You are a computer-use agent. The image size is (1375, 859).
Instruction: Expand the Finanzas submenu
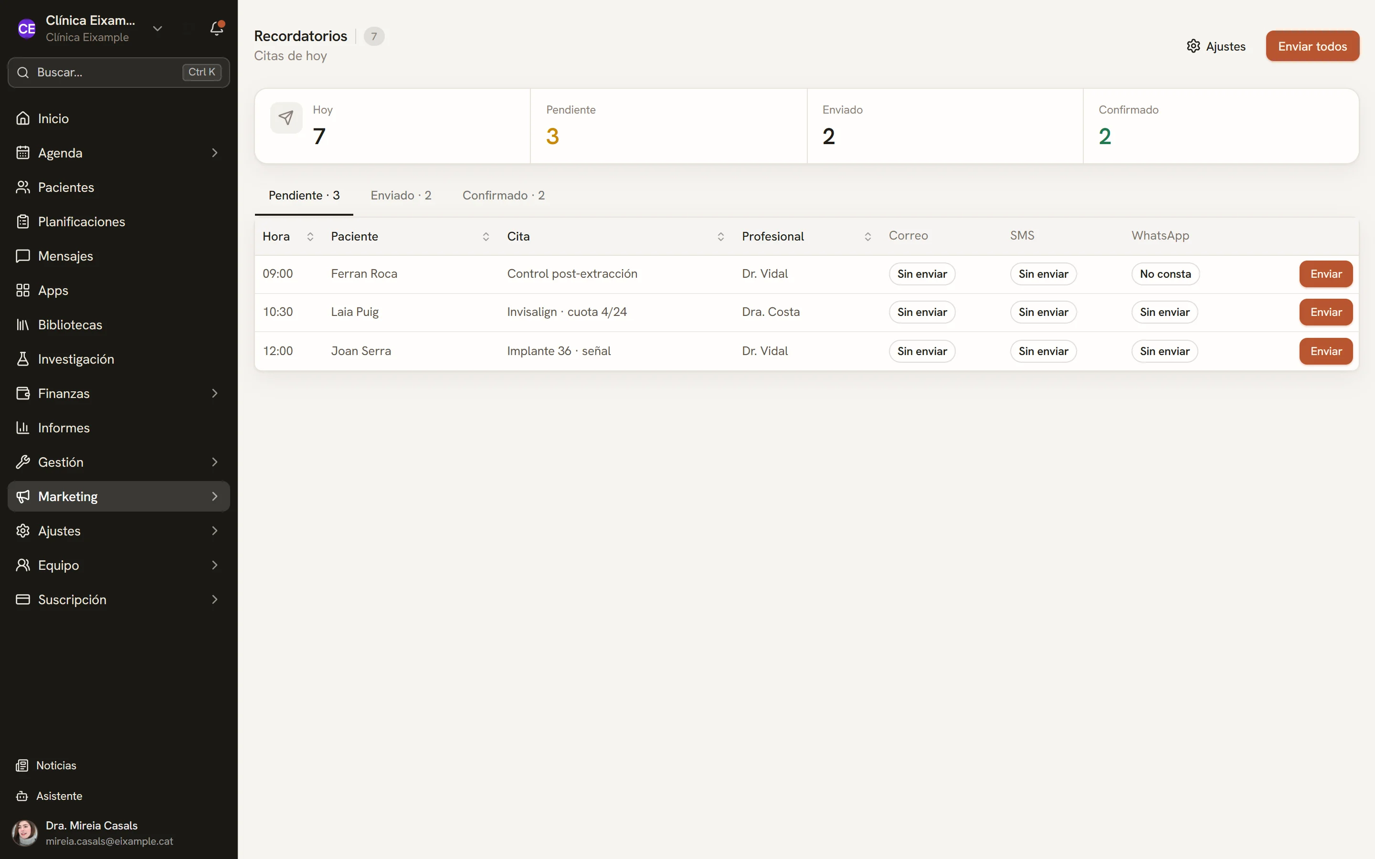click(215, 393)
